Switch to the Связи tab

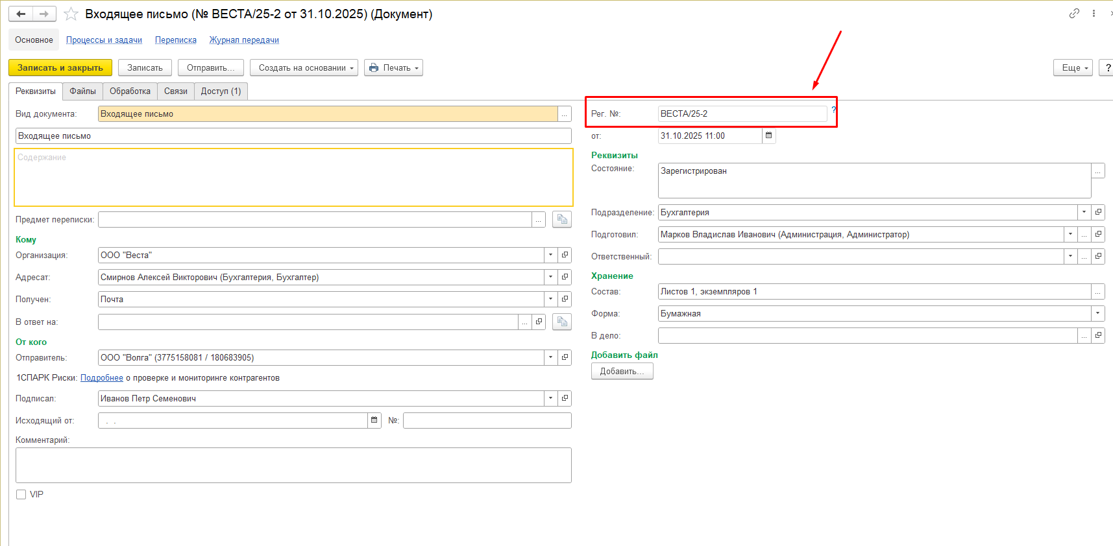click(176, 91)
